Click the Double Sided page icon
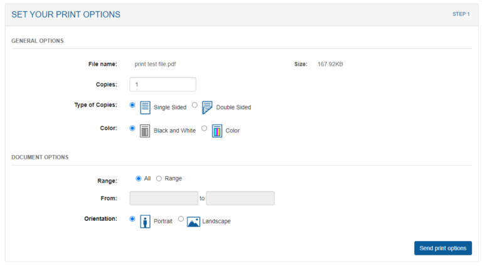Viewport: 482px width, 266px height. tap(207, 107)
